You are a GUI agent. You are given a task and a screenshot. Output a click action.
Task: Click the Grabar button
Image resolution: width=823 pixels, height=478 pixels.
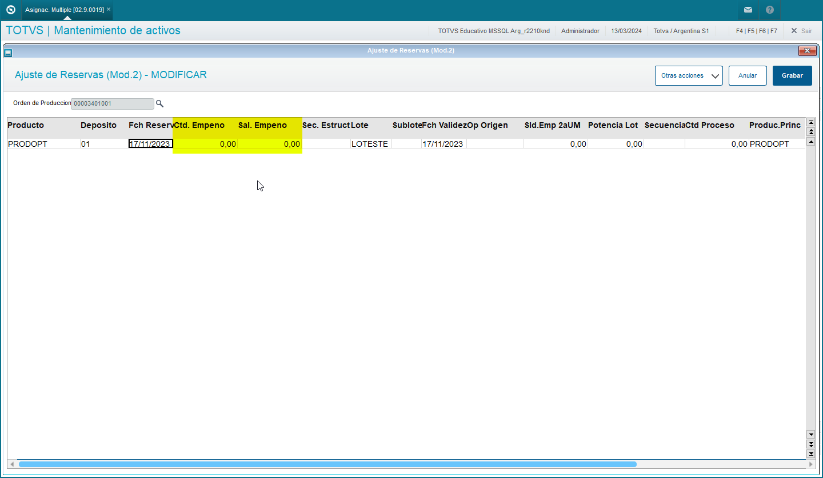click(x=792, y=75)
